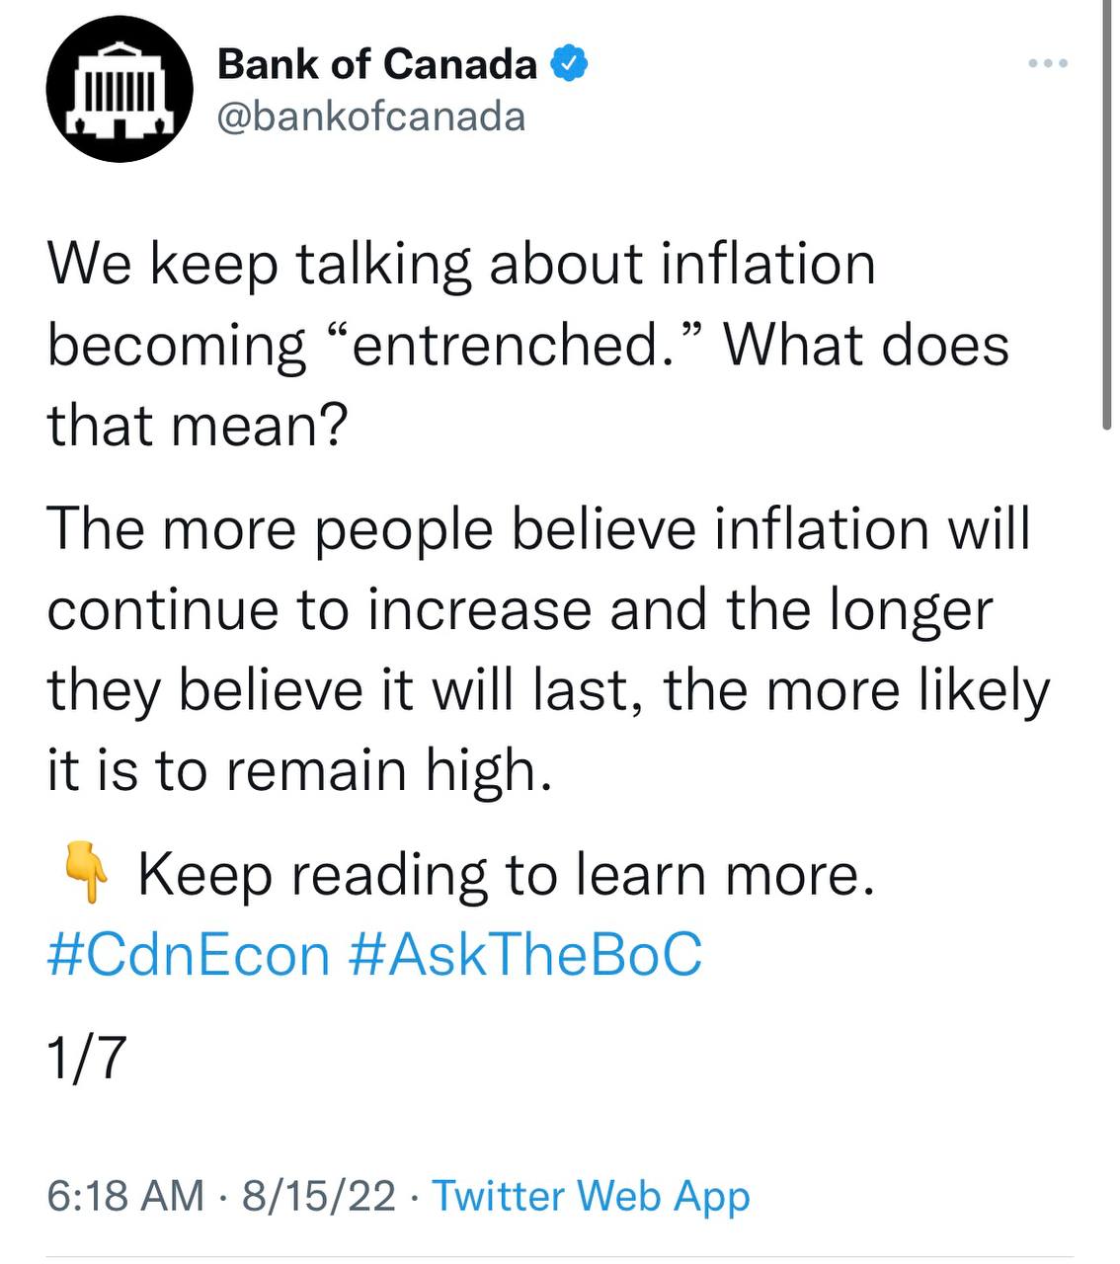Viewport: 1120px width, 1264px height.
Task: Open the #AskTheBoC hashtag
Action: 526,955
